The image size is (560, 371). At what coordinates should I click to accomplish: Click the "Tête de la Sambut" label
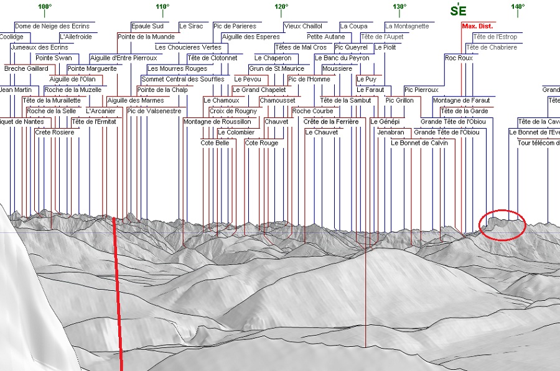click(346, 101)
